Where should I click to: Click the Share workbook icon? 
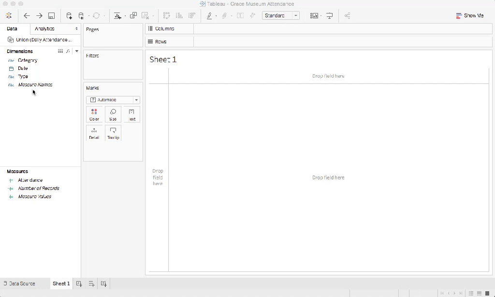point(347,16)
